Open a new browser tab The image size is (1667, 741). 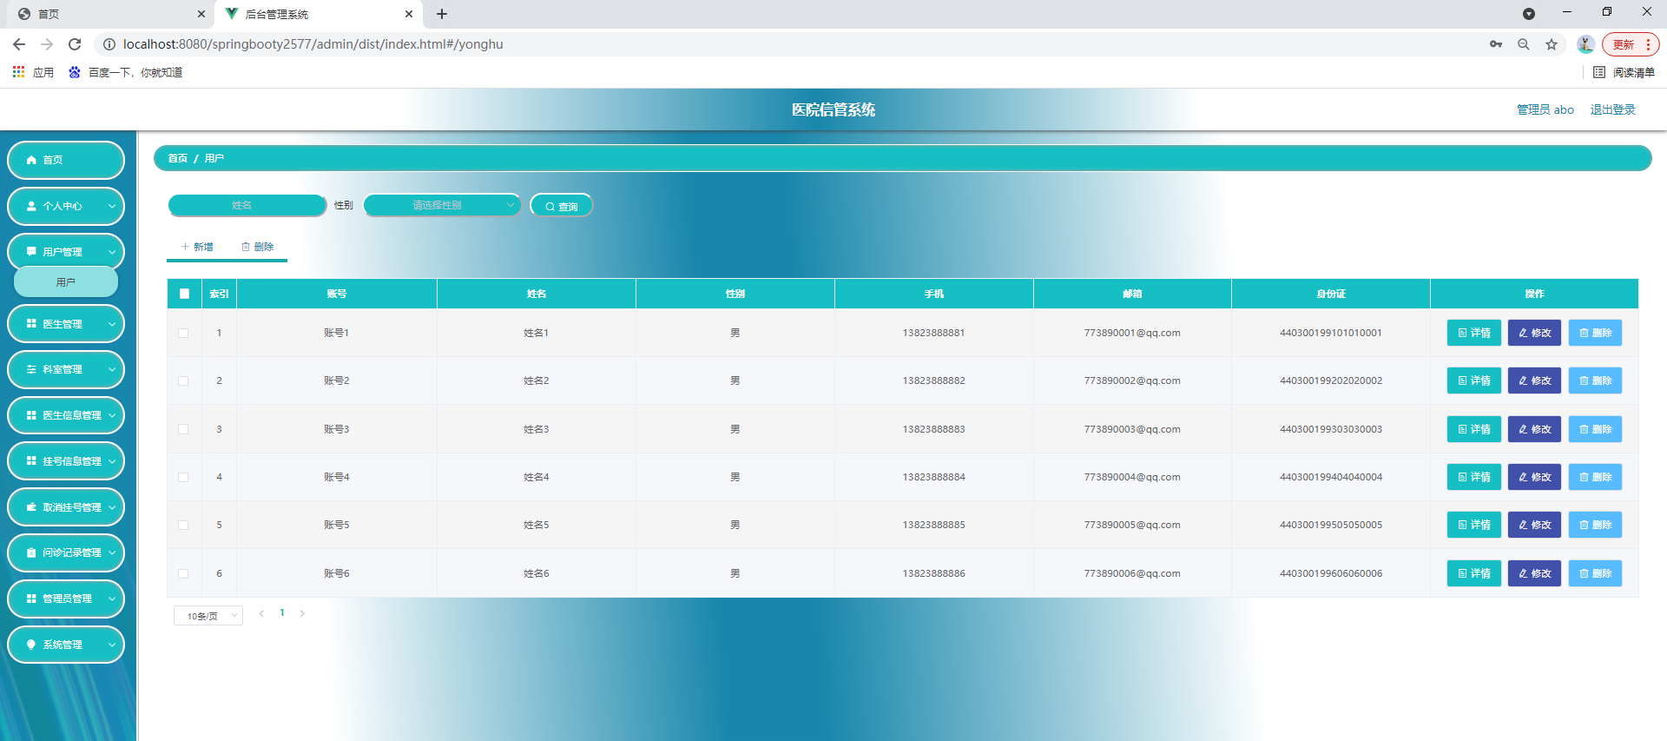(442, 14)
